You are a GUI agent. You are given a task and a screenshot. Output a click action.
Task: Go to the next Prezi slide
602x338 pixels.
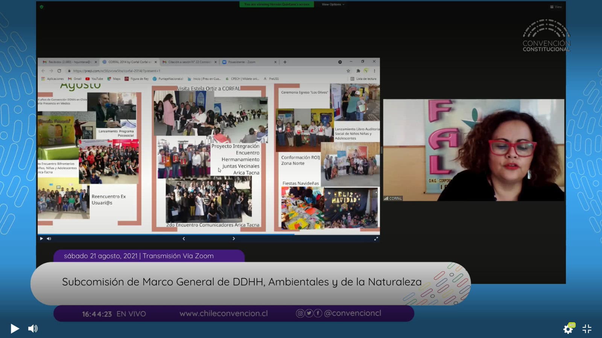[234, 238]
